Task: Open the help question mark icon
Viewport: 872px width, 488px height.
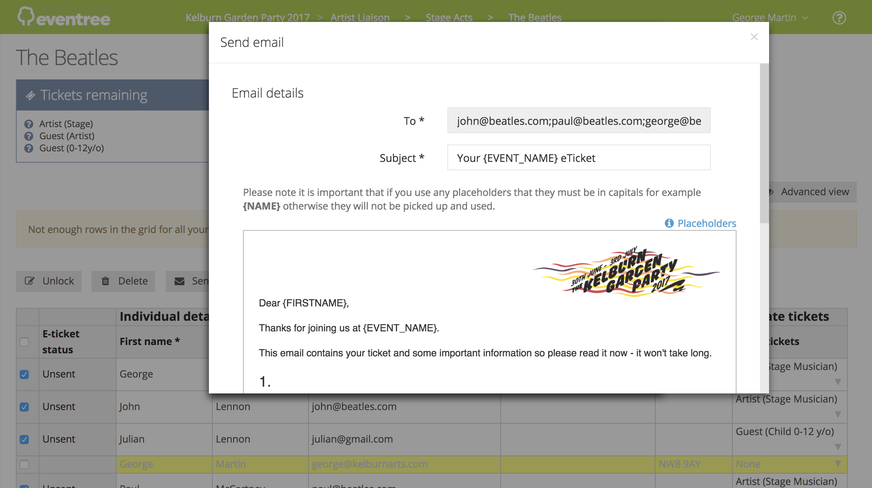Action: click(x=839, y=18)
